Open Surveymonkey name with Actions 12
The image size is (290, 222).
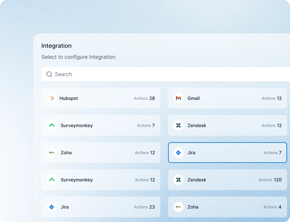[x=77, y=180]
